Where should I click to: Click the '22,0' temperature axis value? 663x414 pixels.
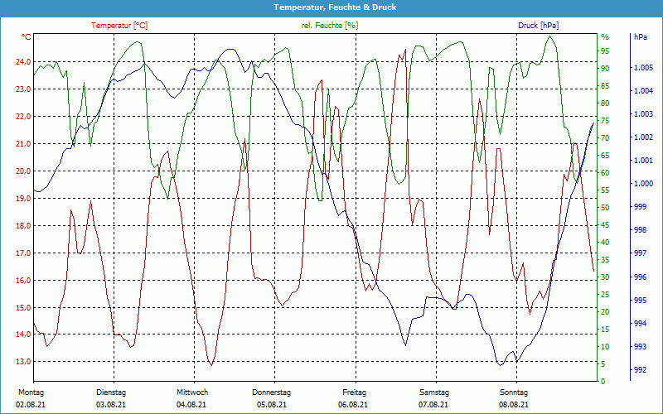[23, 117]
